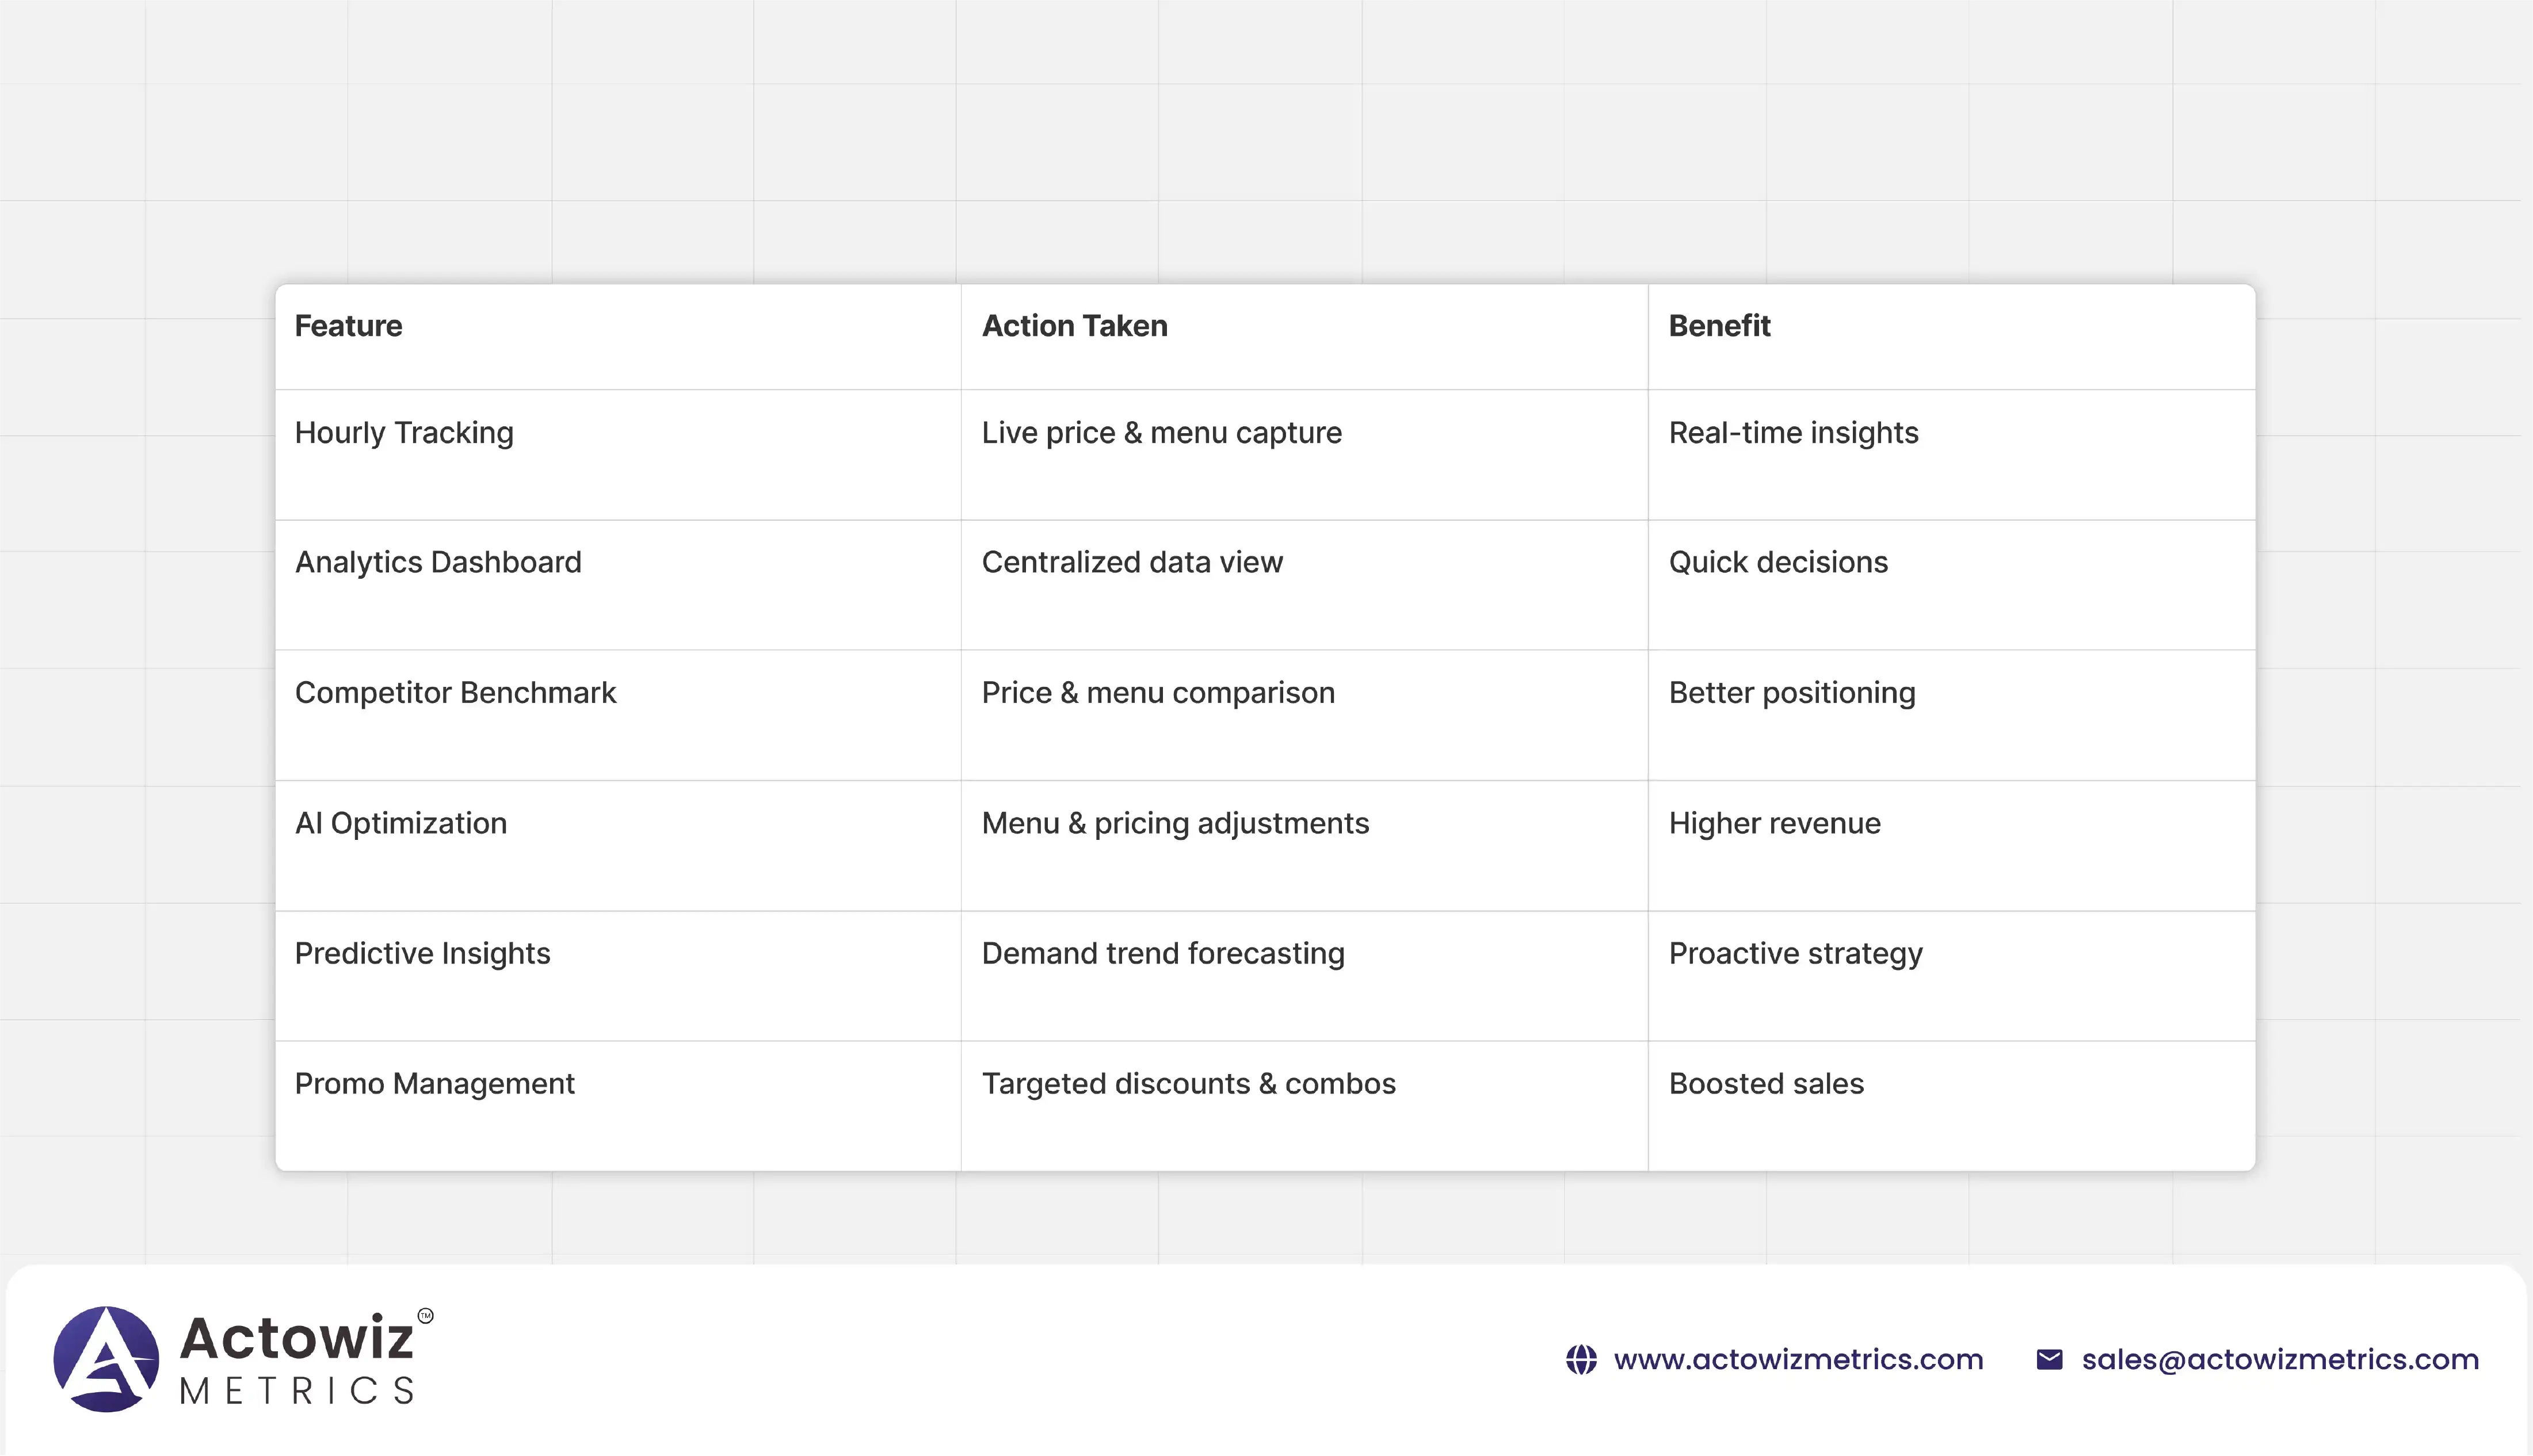
Task: Select the Promo Management cell
Action: tap(434, 1084)
